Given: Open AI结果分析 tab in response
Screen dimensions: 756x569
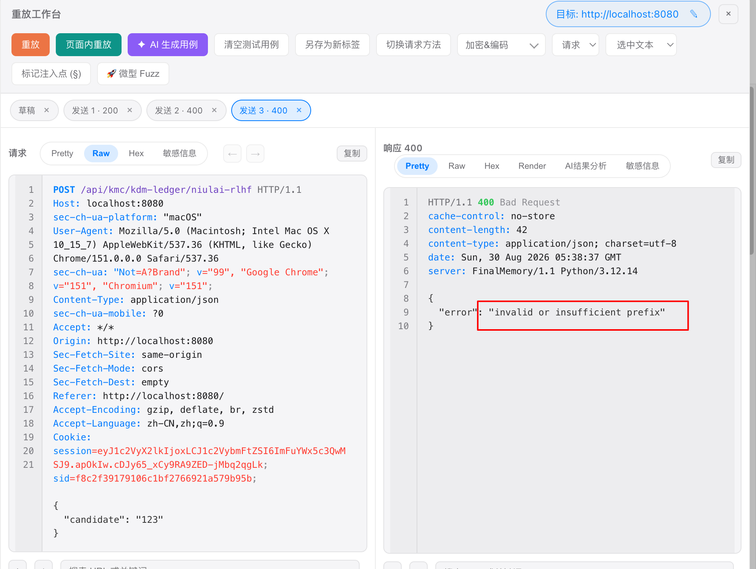Looking at the screenshot, I should click(586, 166).
